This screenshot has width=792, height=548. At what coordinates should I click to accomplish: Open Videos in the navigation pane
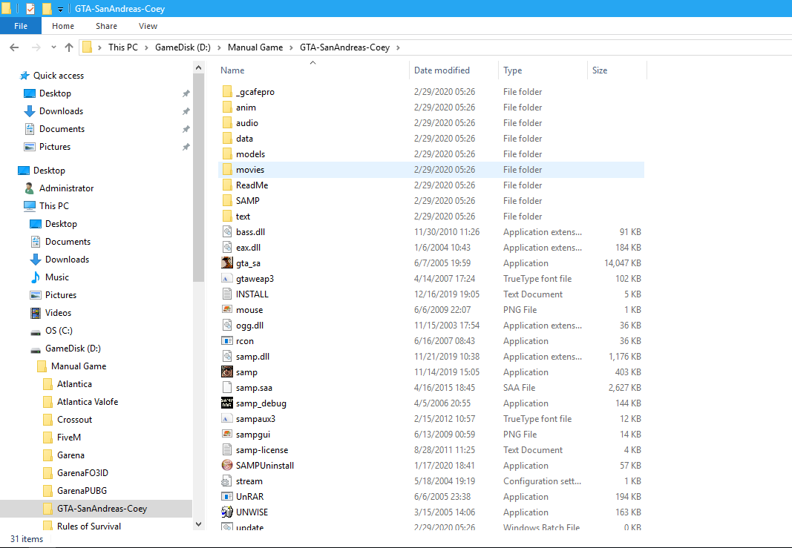[58, 313]
